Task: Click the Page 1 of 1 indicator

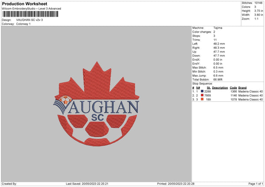Action: 256,184
